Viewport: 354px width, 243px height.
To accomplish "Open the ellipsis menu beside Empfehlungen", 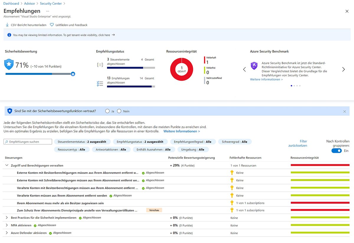I will [47, 11].
